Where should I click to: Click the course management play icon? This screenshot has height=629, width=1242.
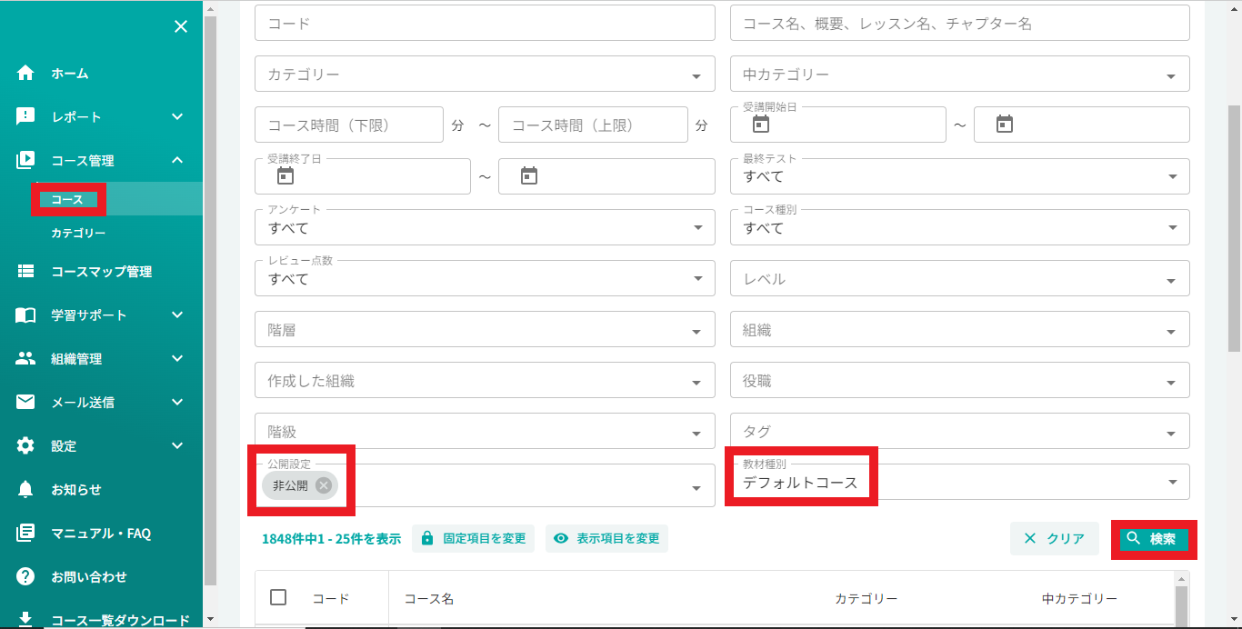click(25, 160)
